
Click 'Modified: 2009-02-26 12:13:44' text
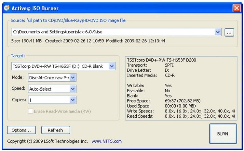tap(136, 41)
